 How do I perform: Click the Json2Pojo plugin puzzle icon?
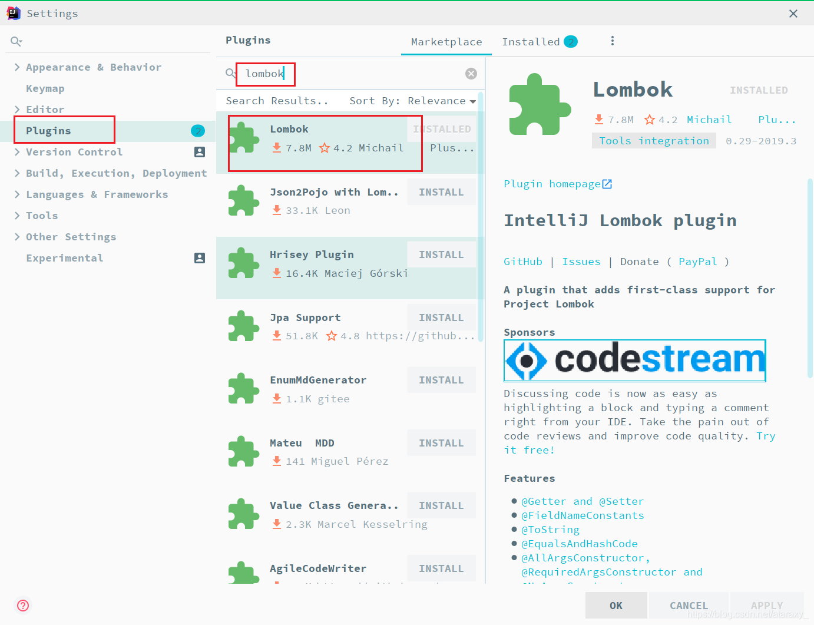pyautogui.click(x=244, y=200)
